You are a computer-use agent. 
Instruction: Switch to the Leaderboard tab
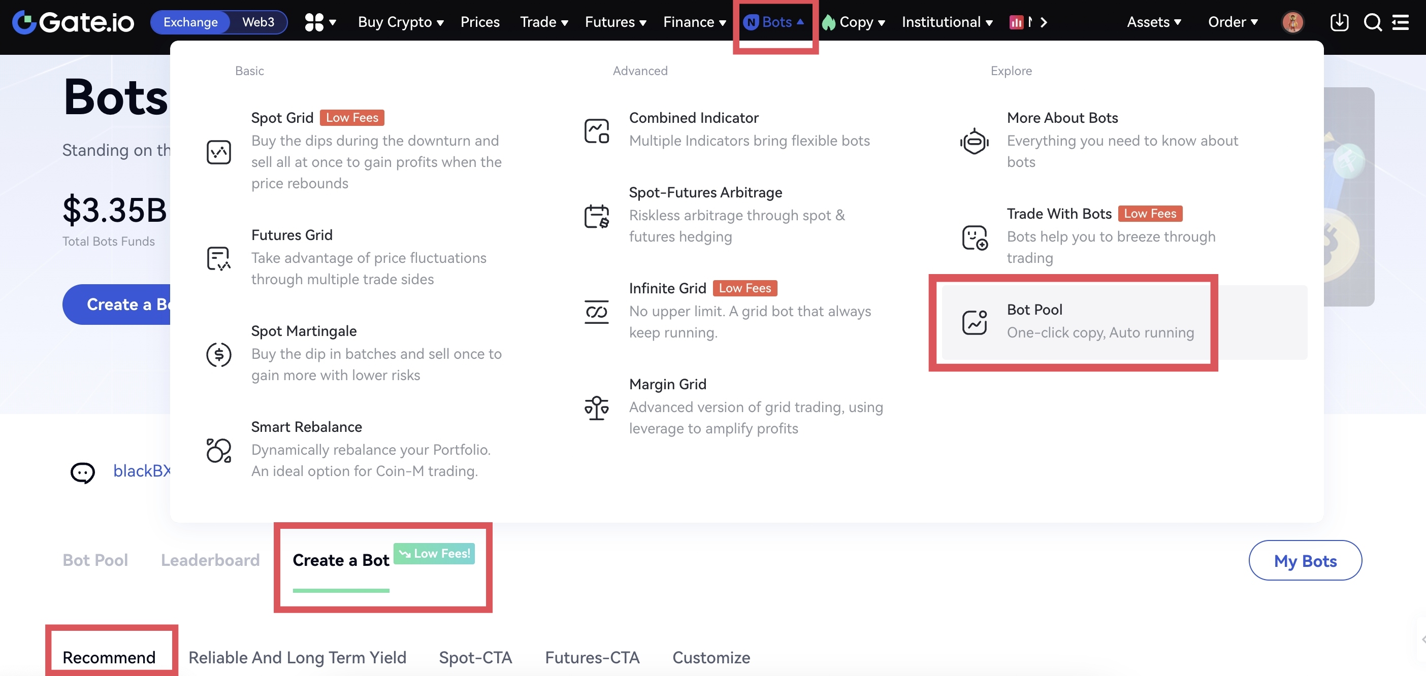[x=210, y=560]
